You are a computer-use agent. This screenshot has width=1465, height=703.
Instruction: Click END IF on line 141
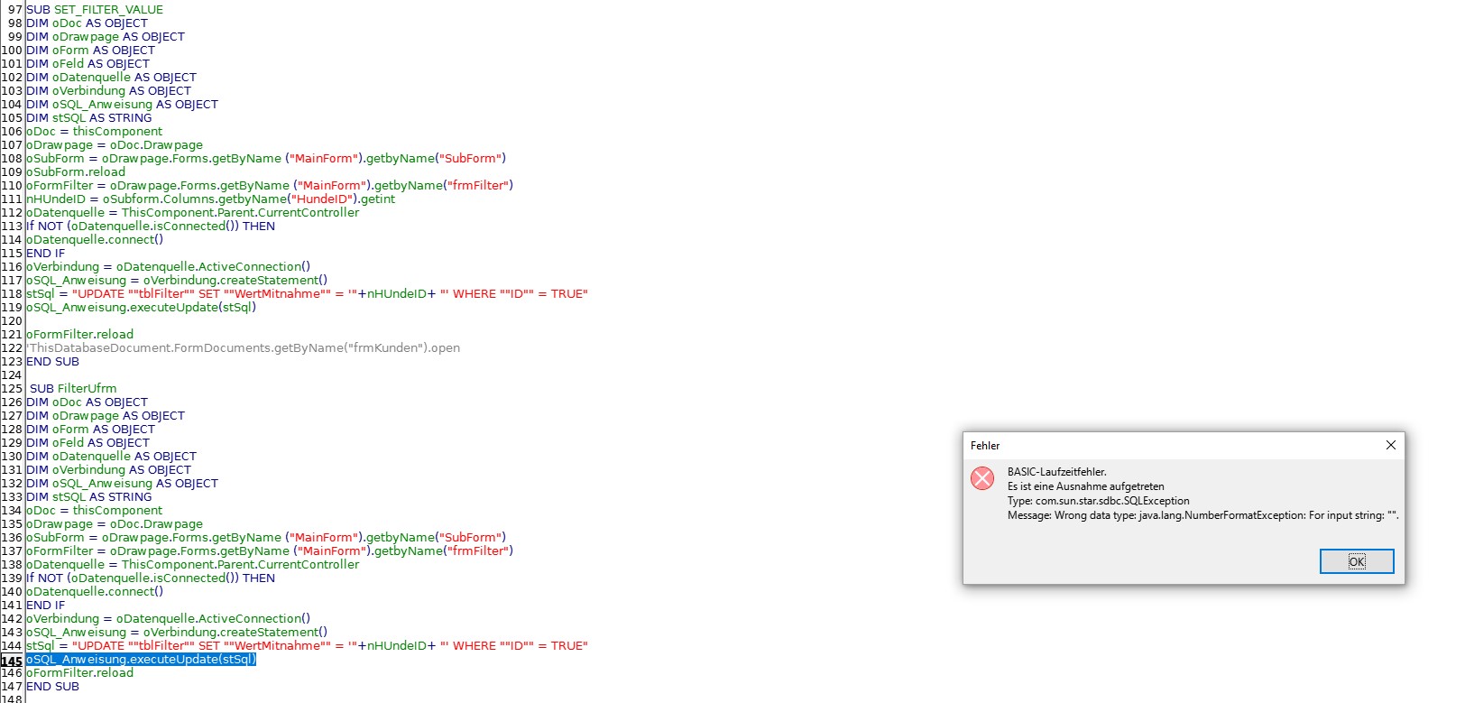45,606
